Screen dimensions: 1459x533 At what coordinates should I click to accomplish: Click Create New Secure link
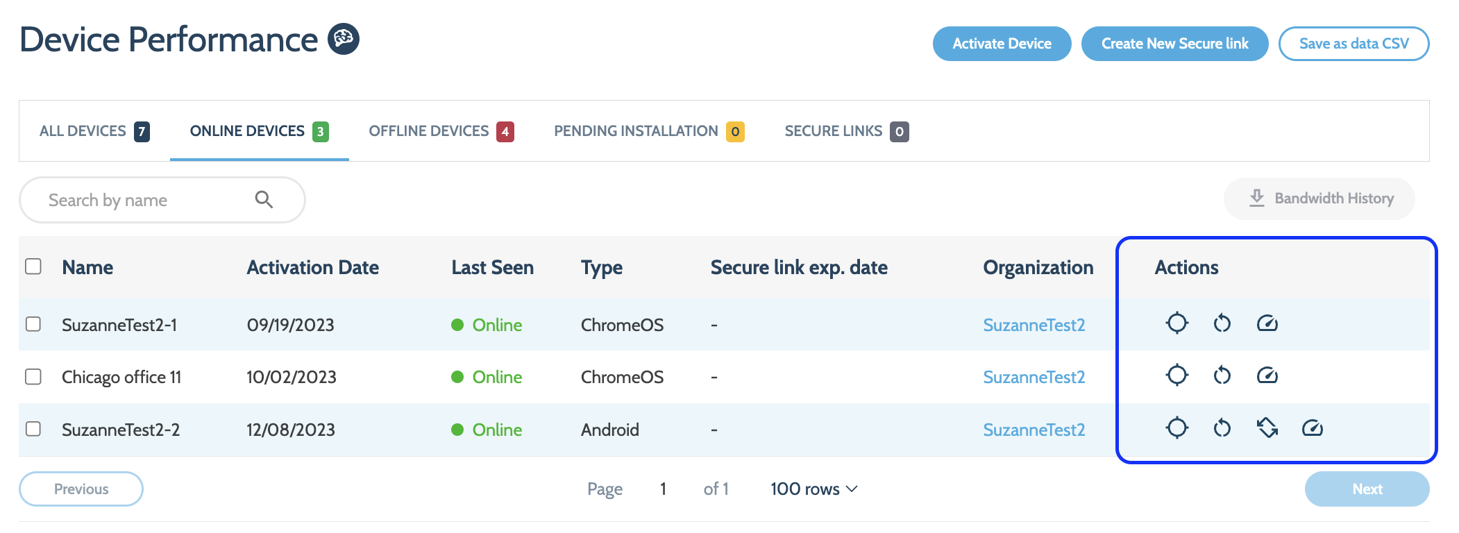click(x=1174, y=44)
